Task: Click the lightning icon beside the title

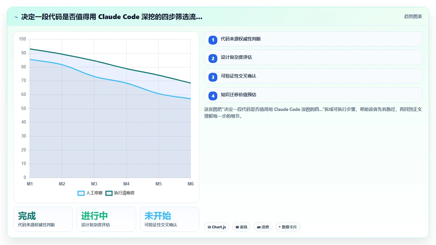Action: coord(16,17)
